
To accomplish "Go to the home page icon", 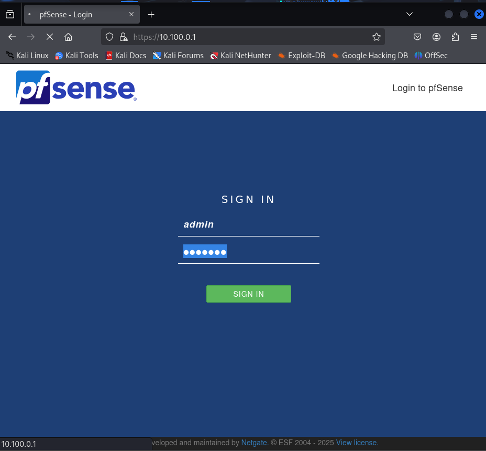I will coord(68,37).
